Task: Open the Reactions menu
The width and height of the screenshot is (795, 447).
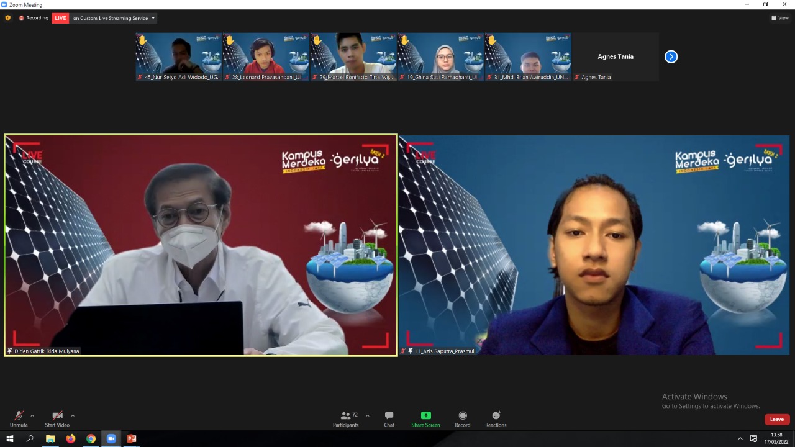Action: (496, 418)
